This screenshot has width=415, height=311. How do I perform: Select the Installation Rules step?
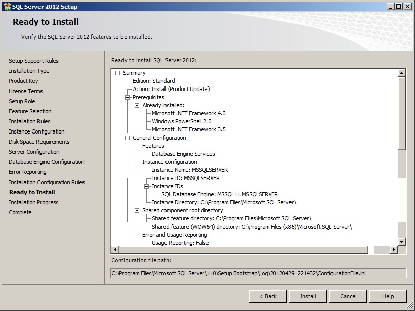tap(29, 121)
